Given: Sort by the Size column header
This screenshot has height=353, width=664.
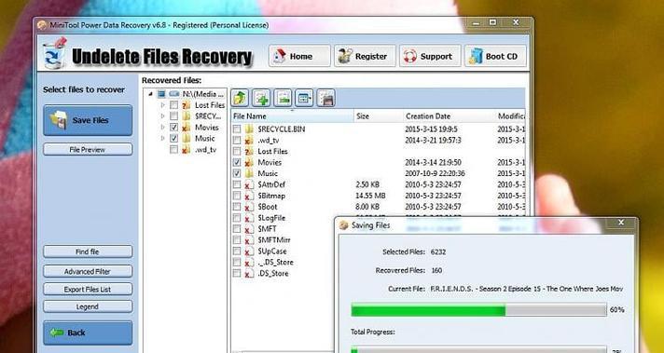Looking at the screenshot, I should (x=378, y=116).
